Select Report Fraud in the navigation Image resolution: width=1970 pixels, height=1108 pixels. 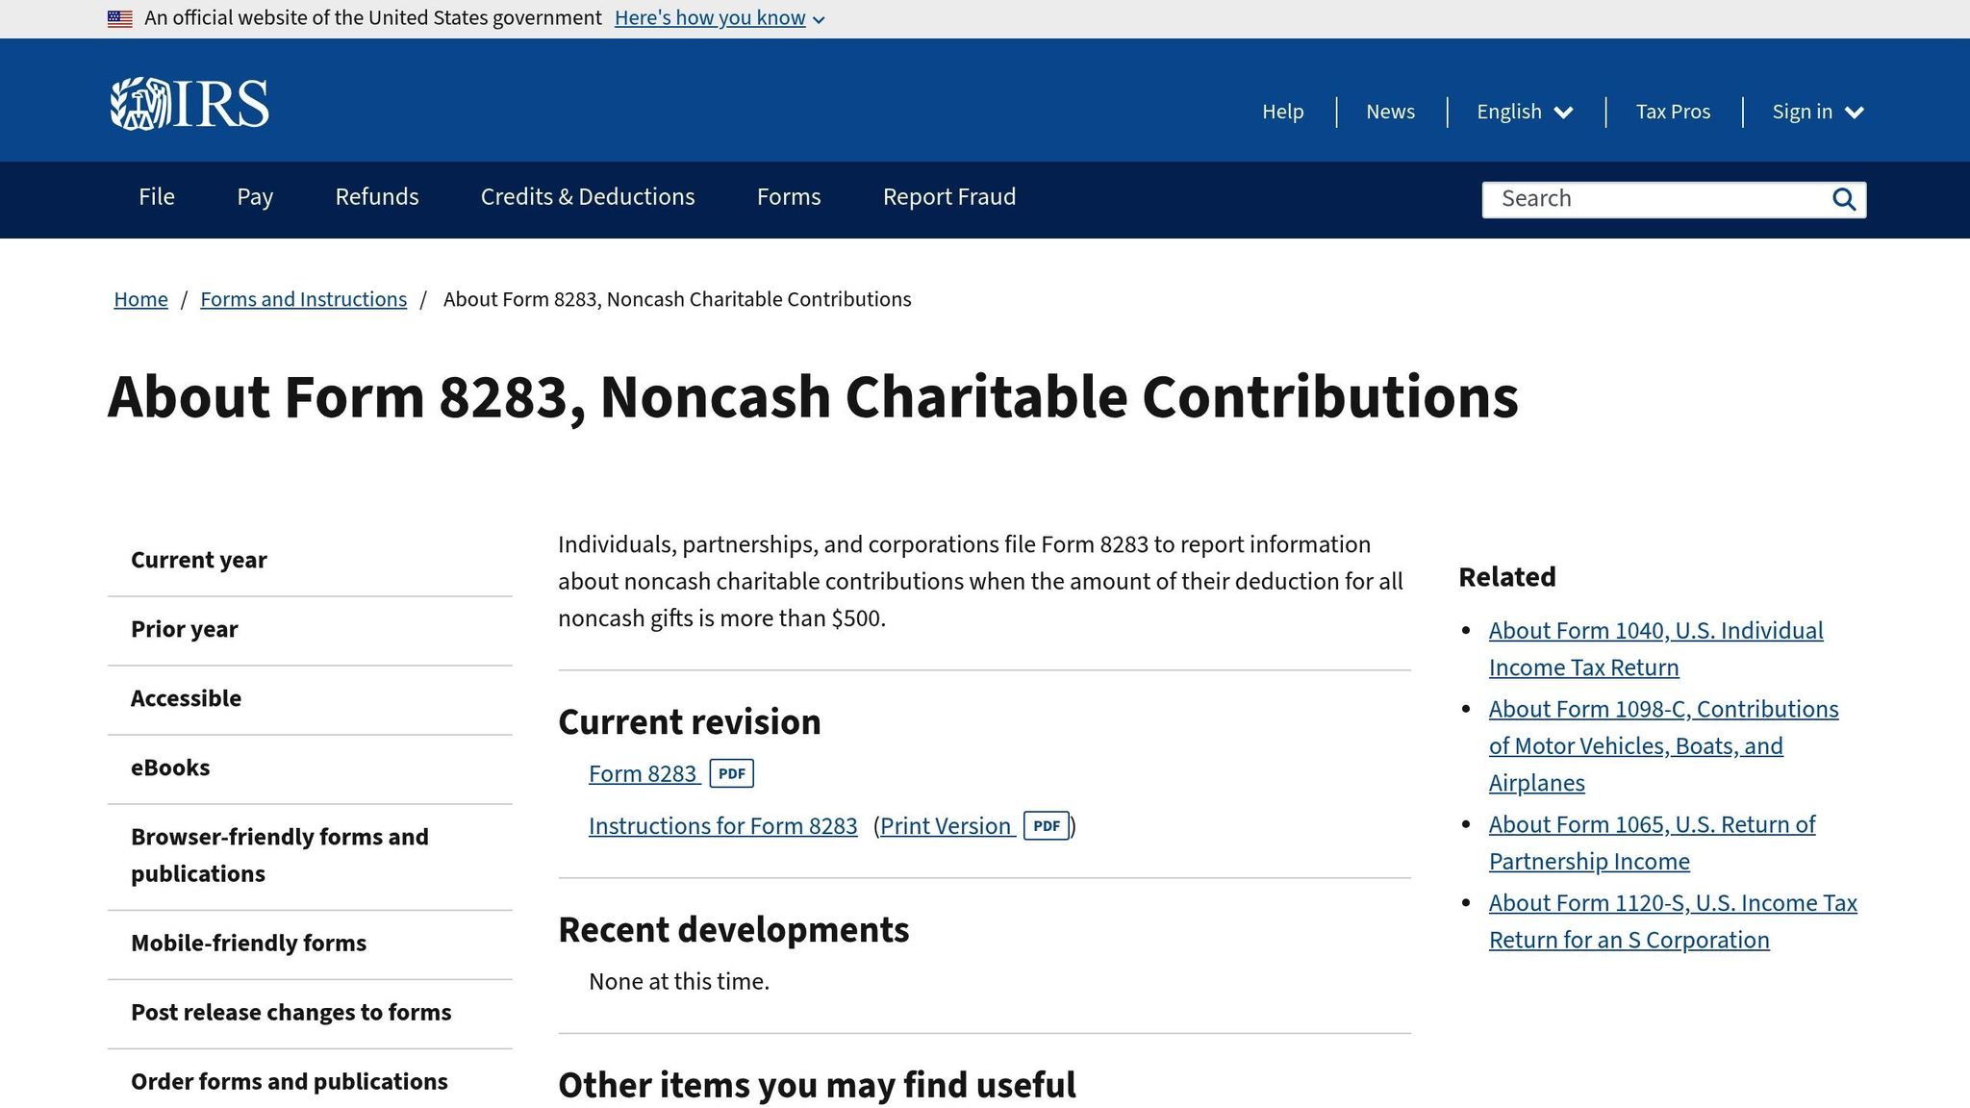point(948,197)
